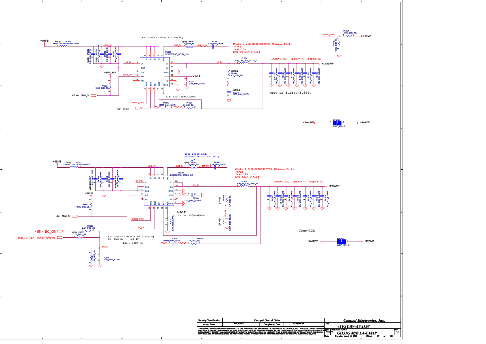The image size is (486, 344).
Task: Select the 'Fsw : 600K Hz' text
Action: 133,243
